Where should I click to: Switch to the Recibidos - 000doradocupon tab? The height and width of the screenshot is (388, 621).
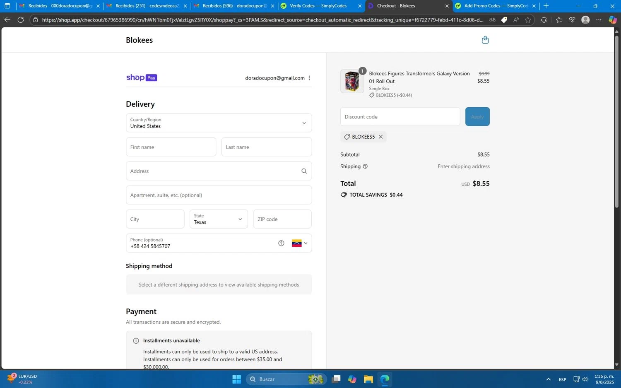pyautogui.click(x=59, y=6)
